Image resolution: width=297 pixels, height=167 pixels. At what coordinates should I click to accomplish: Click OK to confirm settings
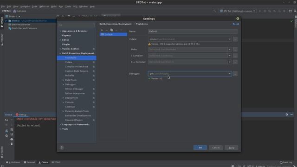click(x=200, y=148)
